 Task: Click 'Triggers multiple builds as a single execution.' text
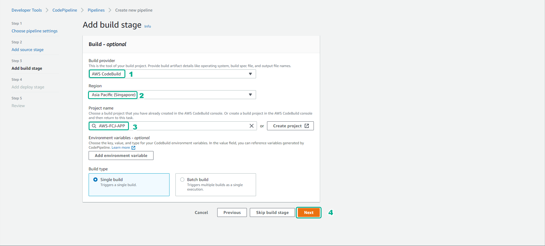(215, 187)
